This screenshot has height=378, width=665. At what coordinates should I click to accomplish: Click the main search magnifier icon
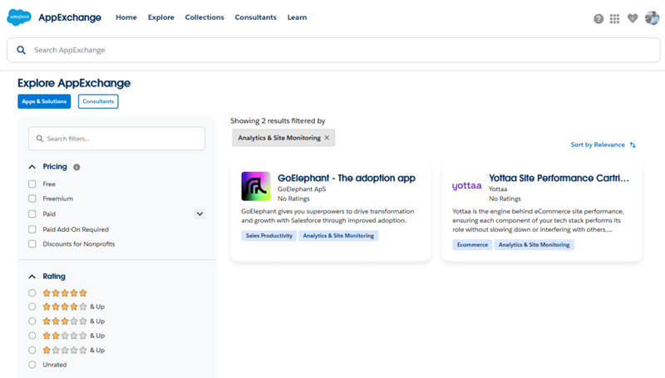(22, 50)
